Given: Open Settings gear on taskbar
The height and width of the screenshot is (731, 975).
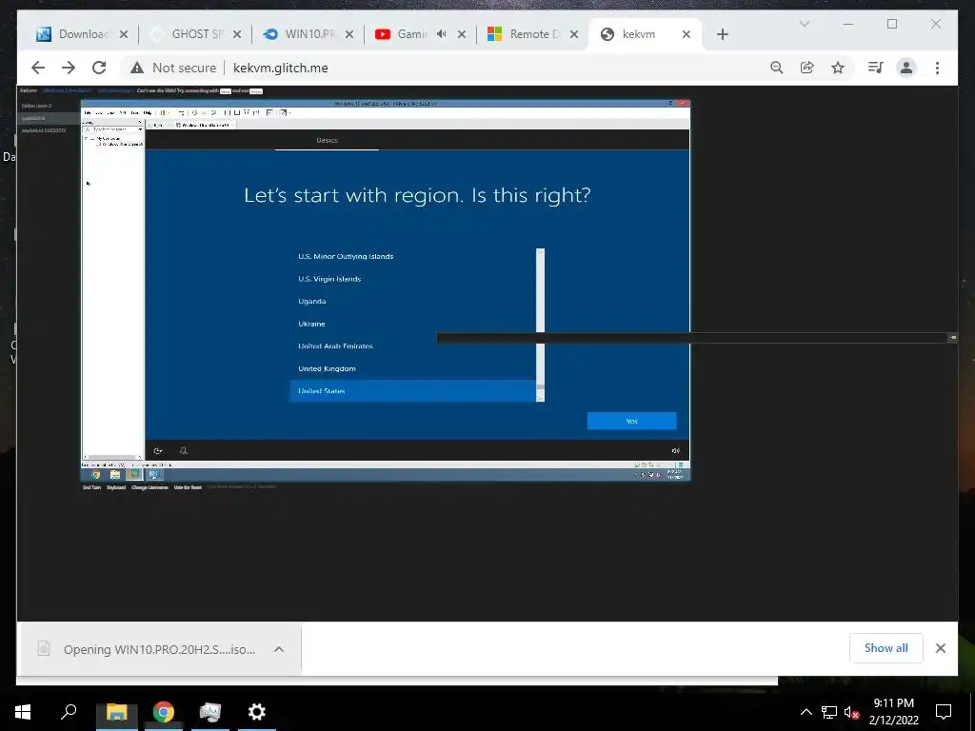Looking at the screenshot, I should [x=257, y=712].
